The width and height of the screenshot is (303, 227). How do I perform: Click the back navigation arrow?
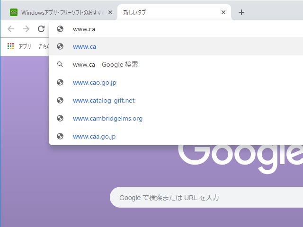(x=11, y=29)
